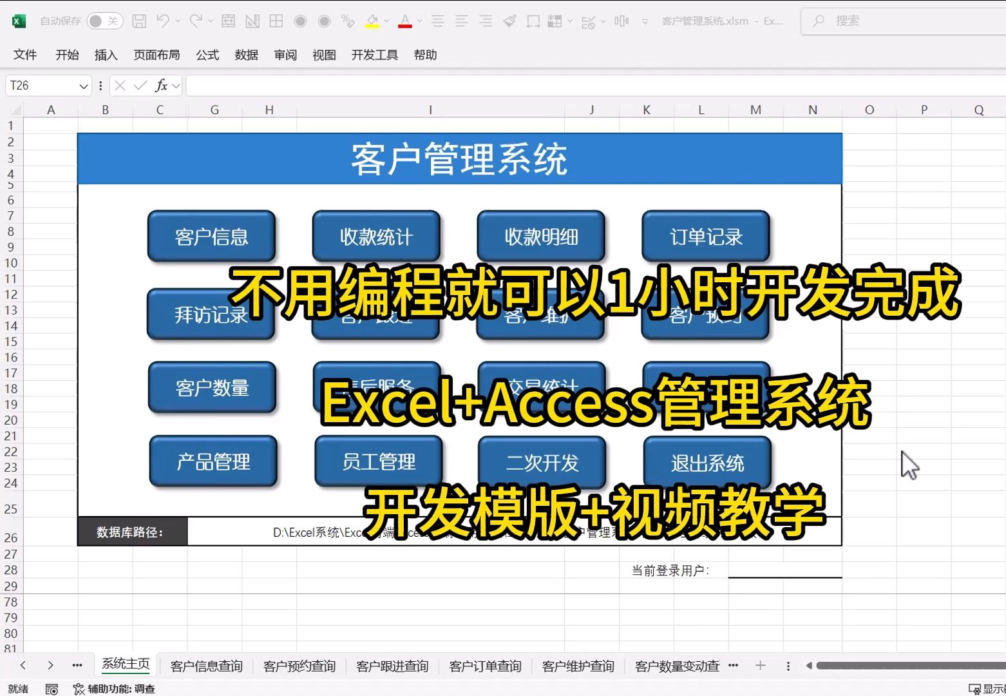Click the center align icon in toolbar
Screen dimensions: 1006x696
(438, 21)
